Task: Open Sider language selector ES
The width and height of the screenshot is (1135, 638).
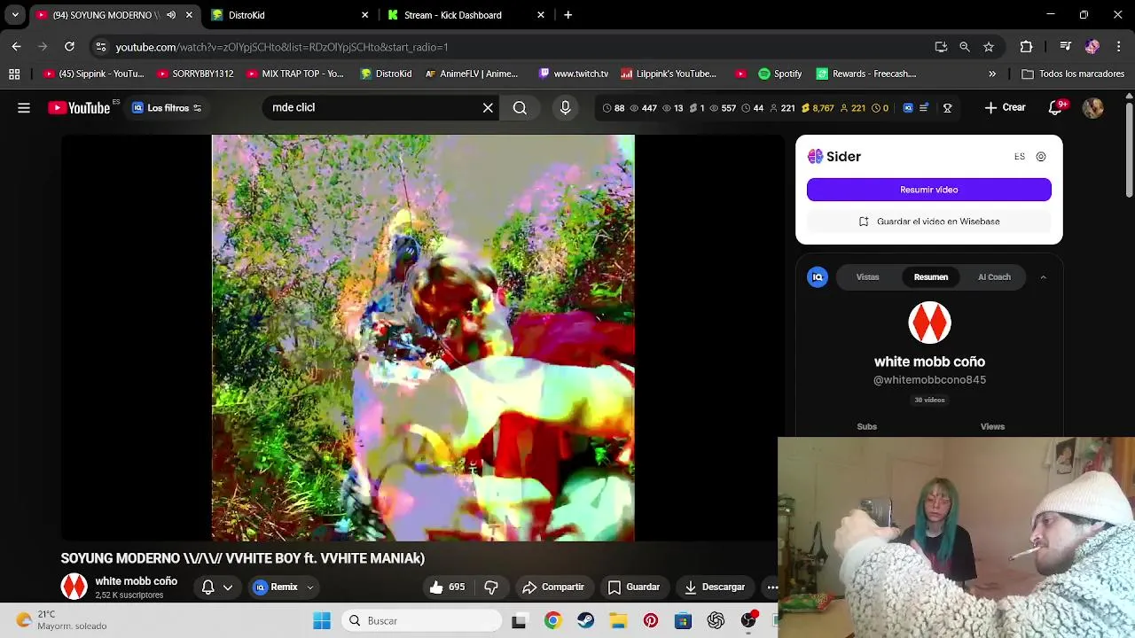Action: pyautogui.click(x=1020, y=157)
